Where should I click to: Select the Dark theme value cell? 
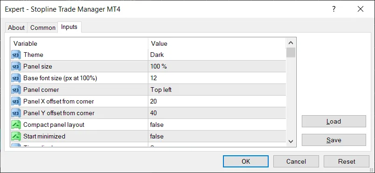217,55
